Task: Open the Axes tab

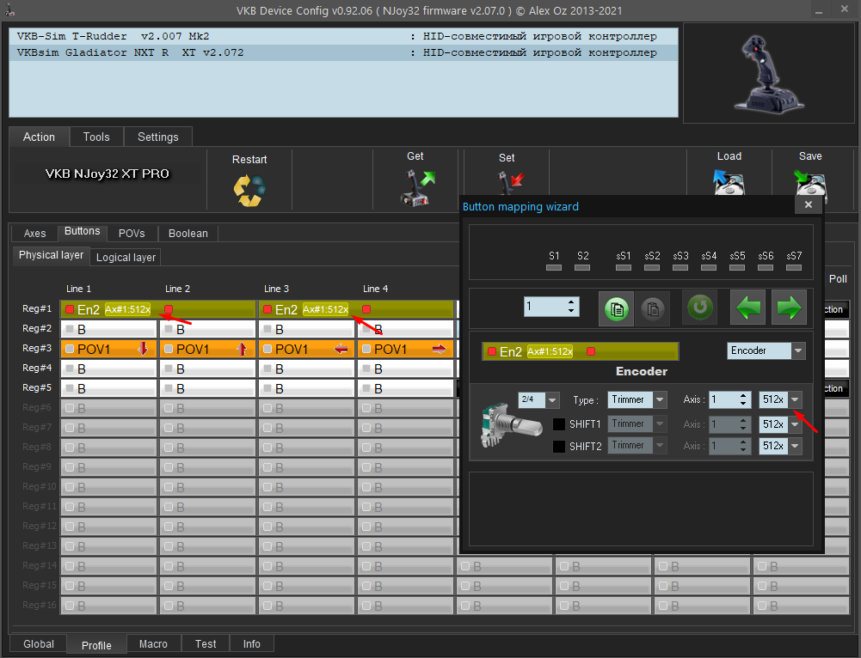Action: 34,233
